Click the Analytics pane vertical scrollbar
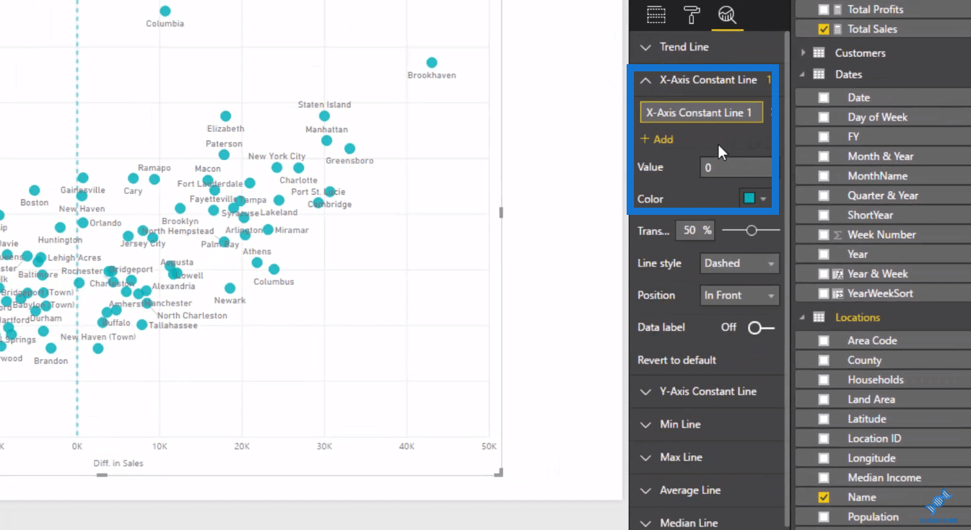The image size is (971, 530). (x=787, y=278)
